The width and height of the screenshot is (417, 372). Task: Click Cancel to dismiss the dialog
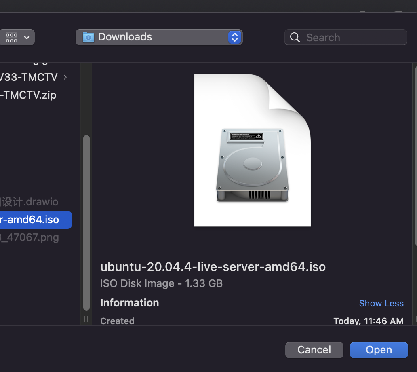pos(314,350)
